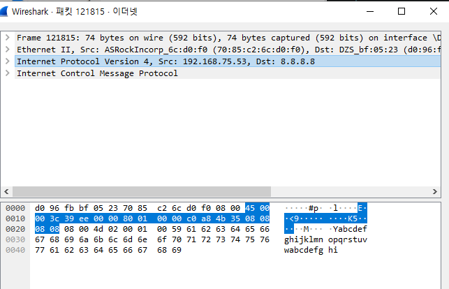Expand the Internet Protocol Version 4 row

click(x=8, y=61)
